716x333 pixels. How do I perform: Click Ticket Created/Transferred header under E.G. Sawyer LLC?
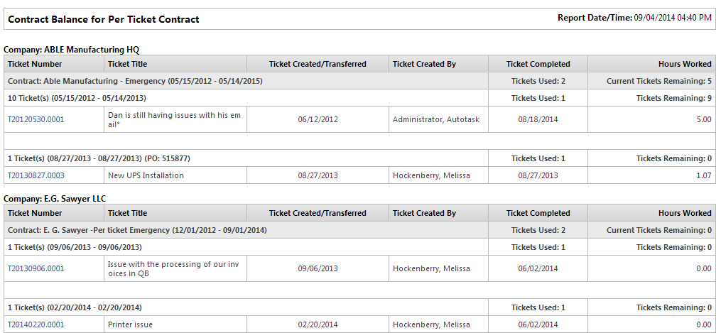318,213
